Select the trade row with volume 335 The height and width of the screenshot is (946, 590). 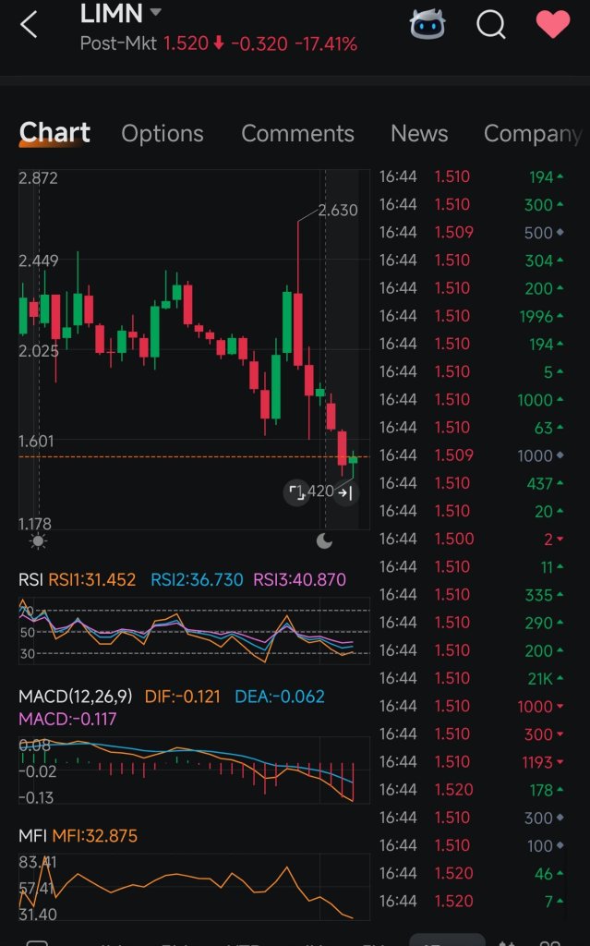tap(471, 595)
